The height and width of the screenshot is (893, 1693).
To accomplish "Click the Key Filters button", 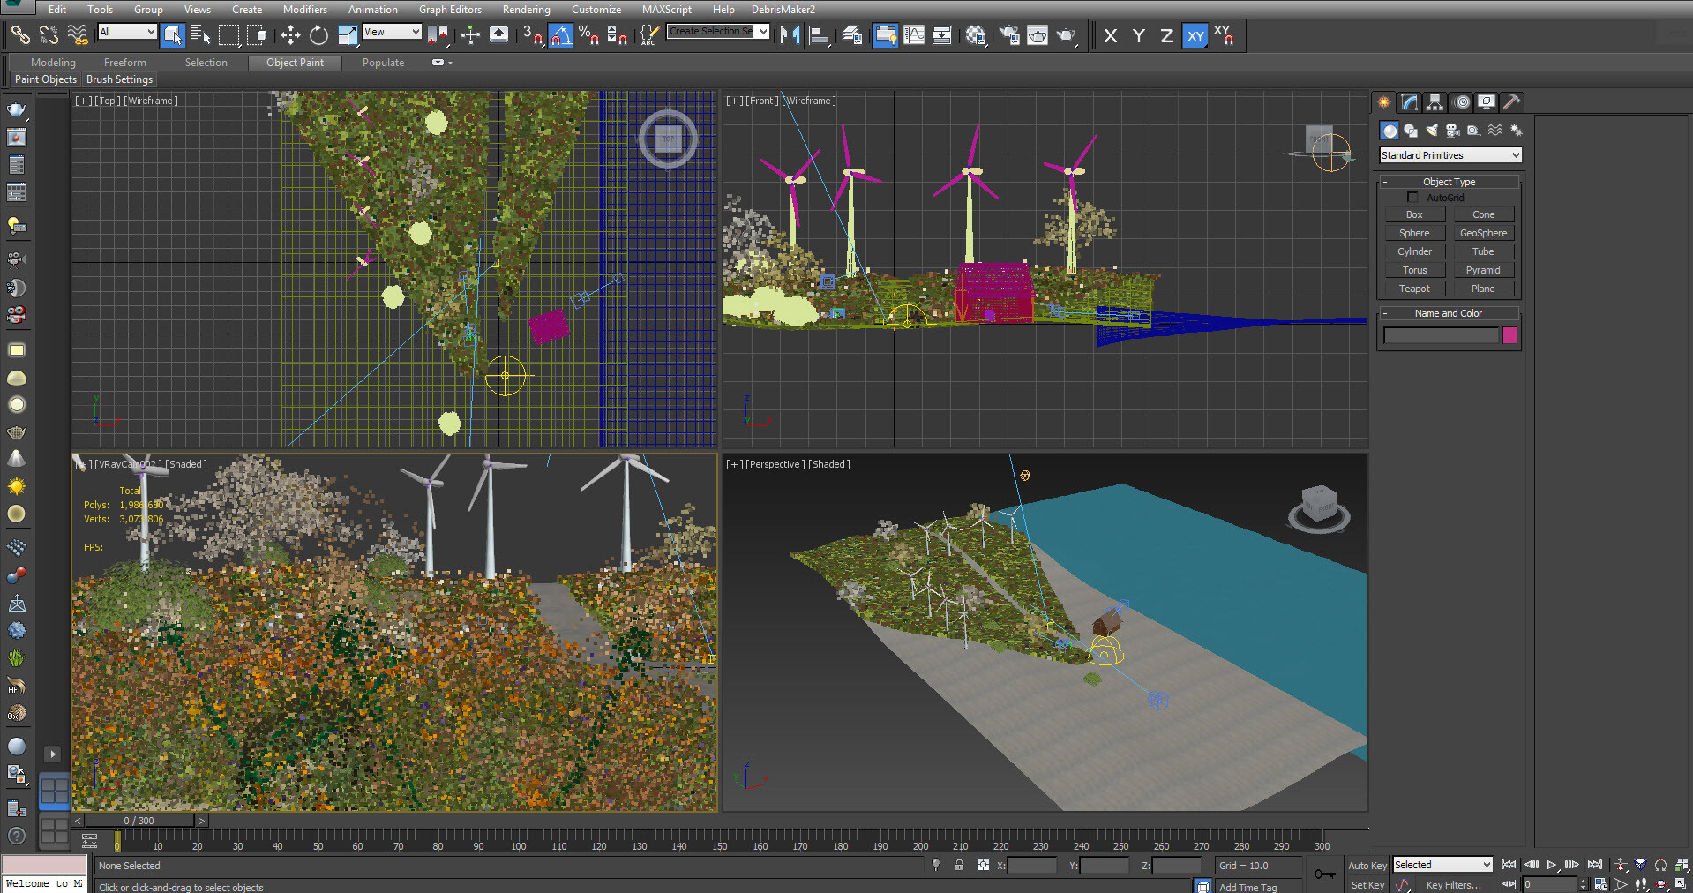I will coord(1453,885).
